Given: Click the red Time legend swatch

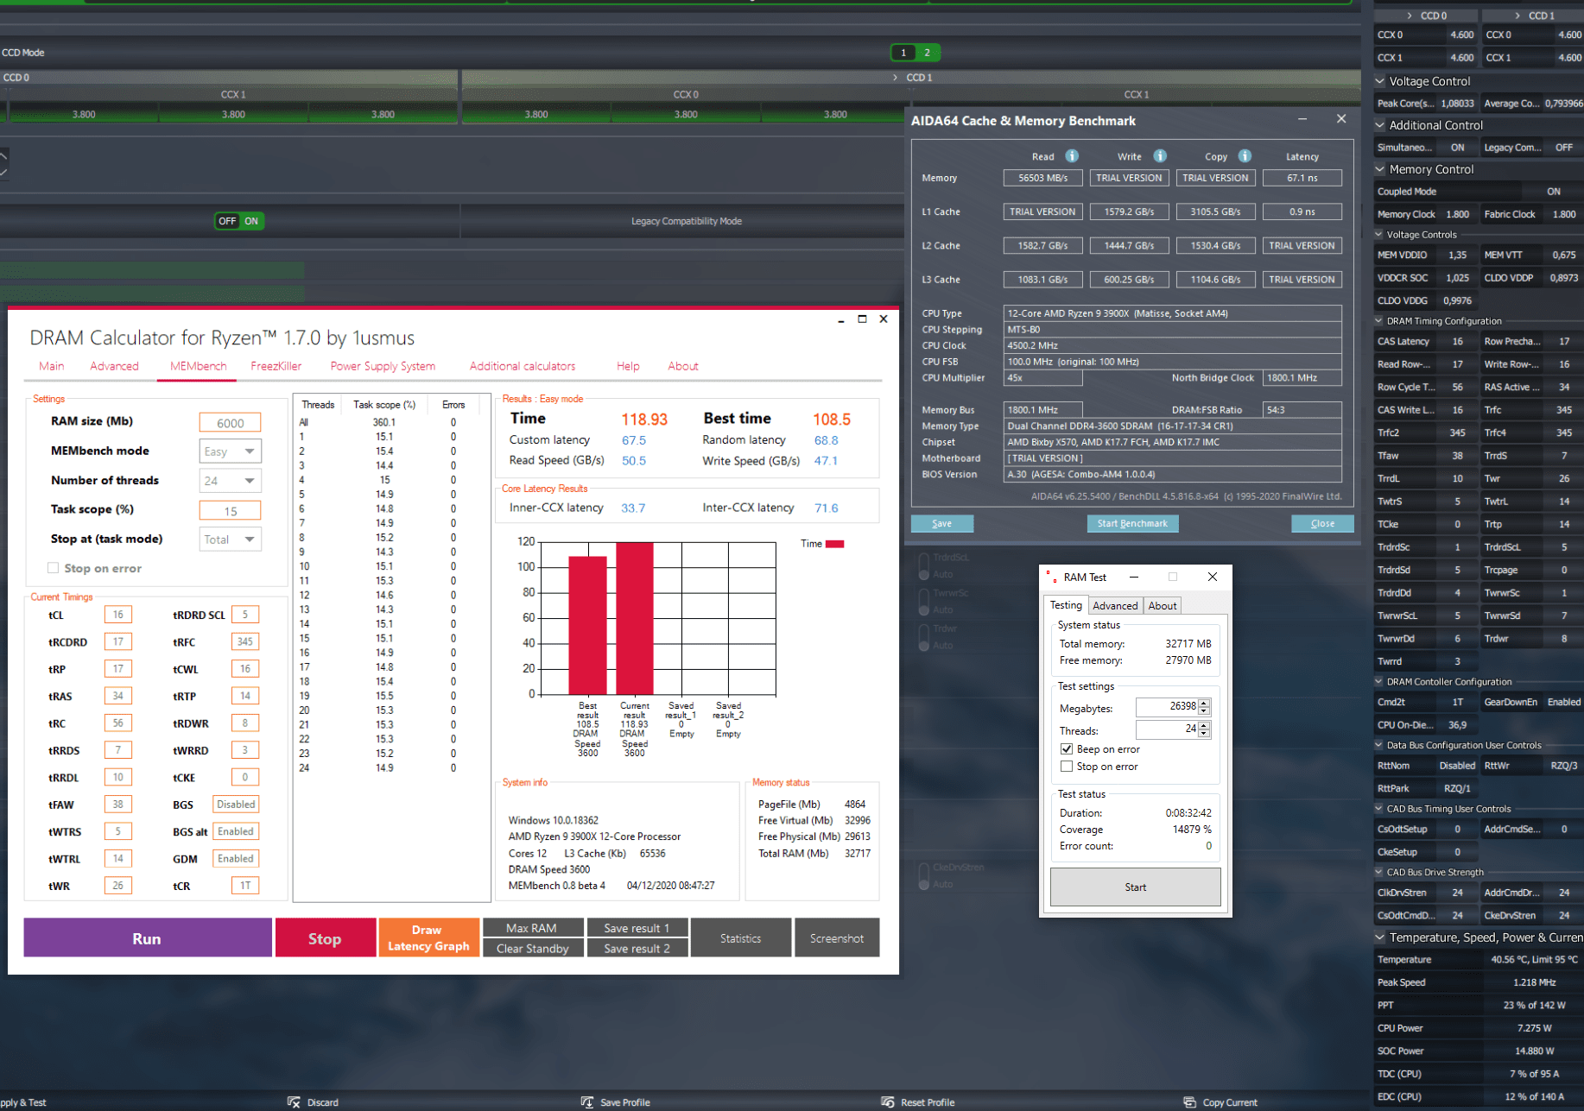Looking at the screenshot, I should point(834,544).
